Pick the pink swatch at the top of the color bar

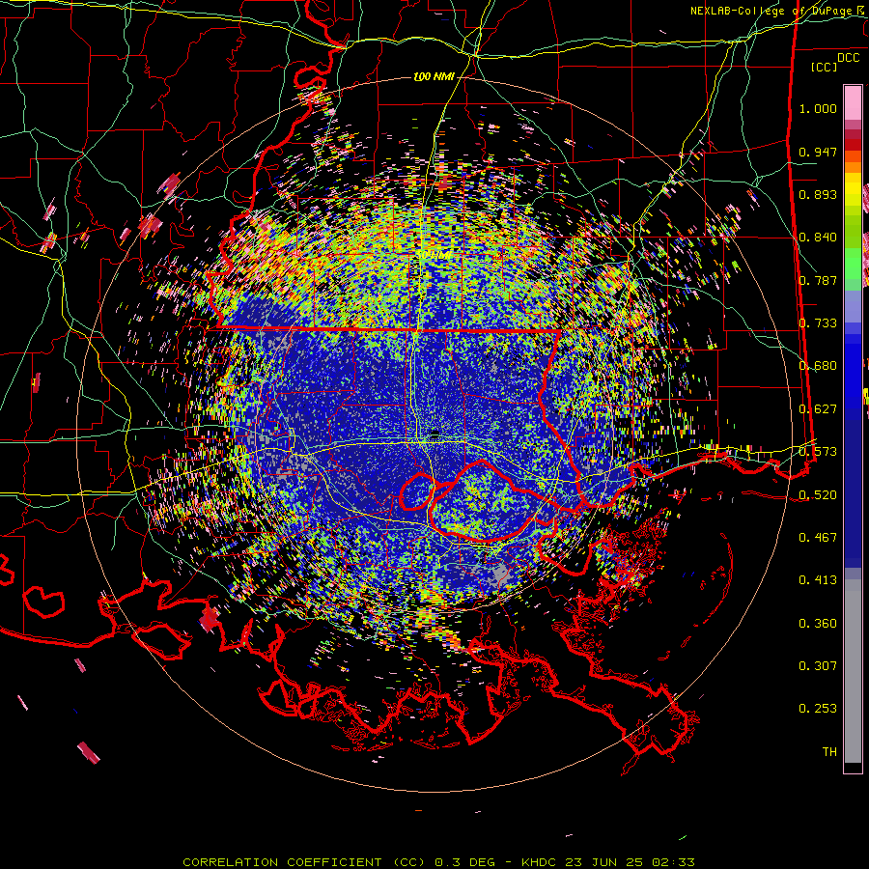pyautogui.click(x=853, y=102)
